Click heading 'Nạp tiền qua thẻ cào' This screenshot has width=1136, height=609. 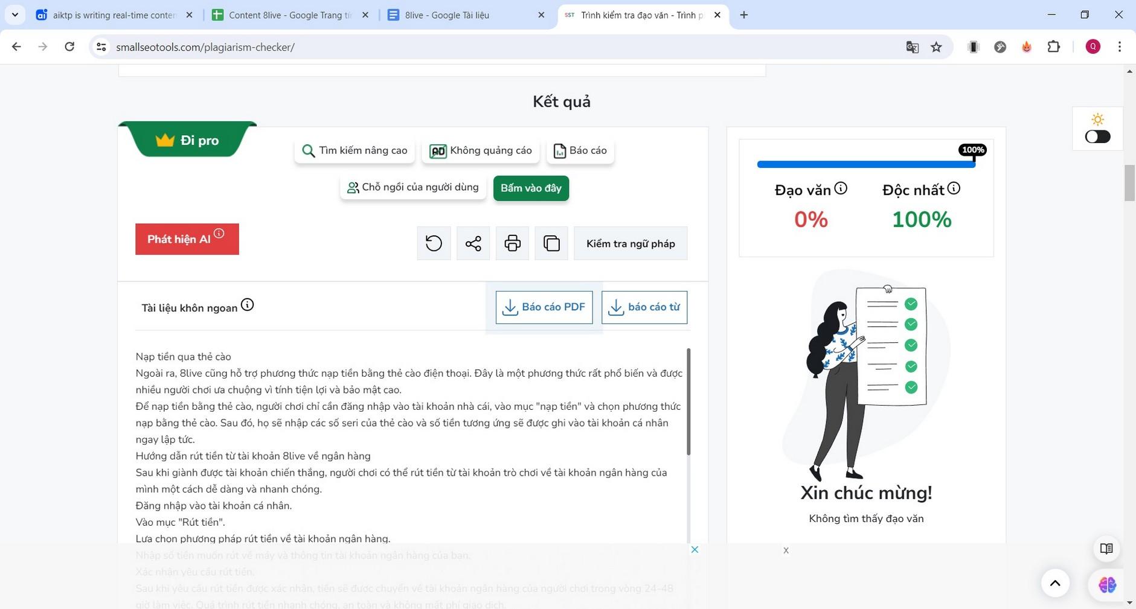click(x=184, y=357)
